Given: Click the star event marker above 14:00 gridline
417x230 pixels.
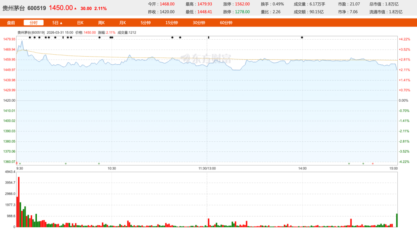Looking at the screenshot, I should tap(302, 38).
